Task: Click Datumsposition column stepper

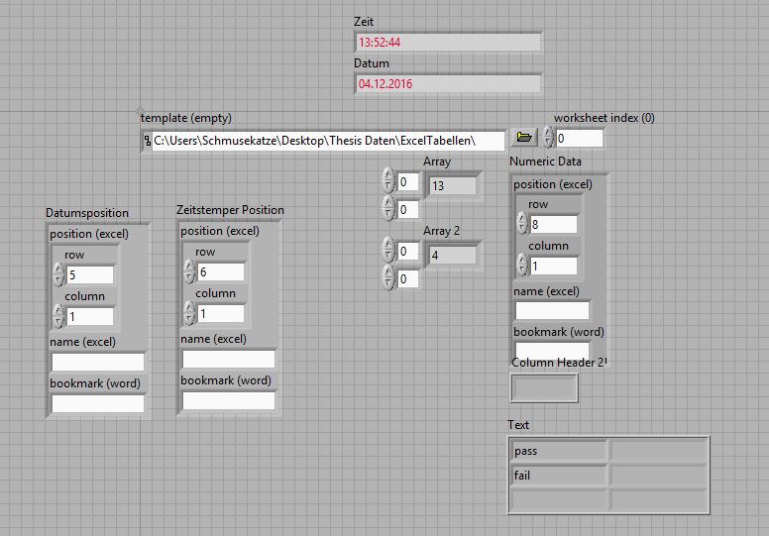Action: coord(58,316)
